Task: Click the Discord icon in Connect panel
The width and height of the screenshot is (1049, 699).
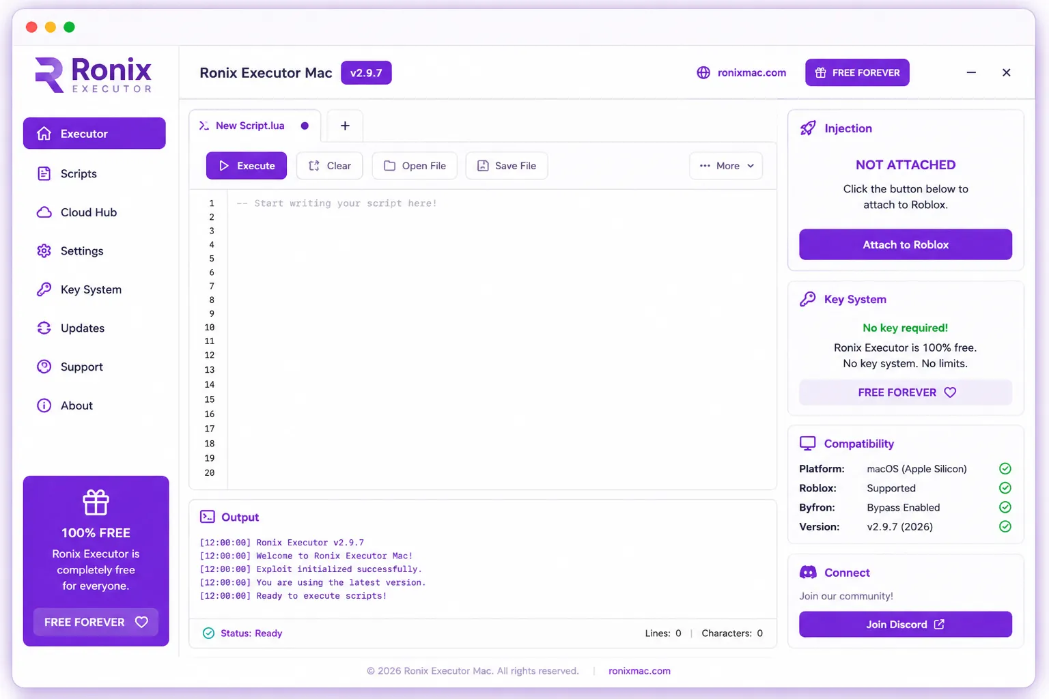Action: (x=808, y=573)
